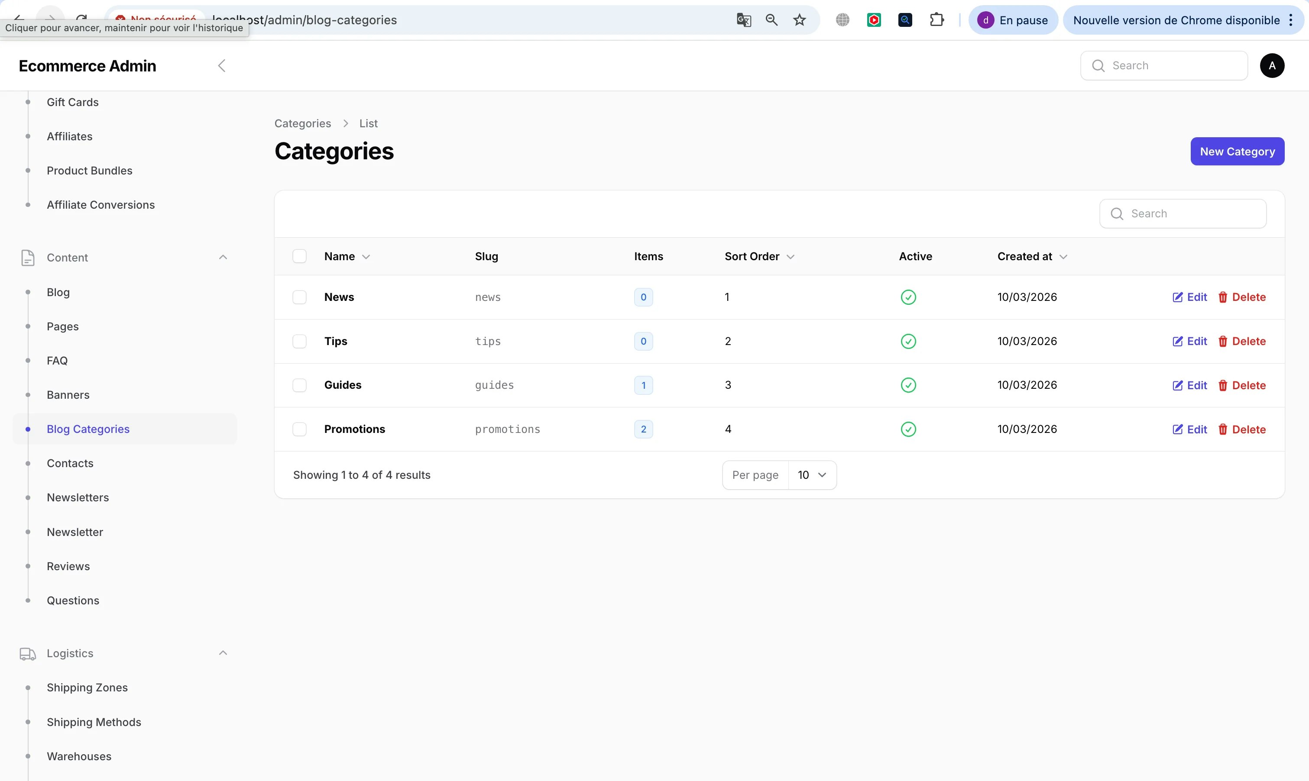Click the Logistics truck icon
1309x781 pixels.
click(27, 653)
